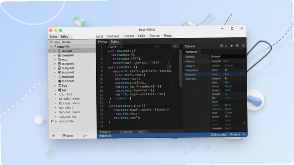Select the 'Fnyus' editor tab
The image size is (294, 165).
pyautogui.click(x=103, y=42)
